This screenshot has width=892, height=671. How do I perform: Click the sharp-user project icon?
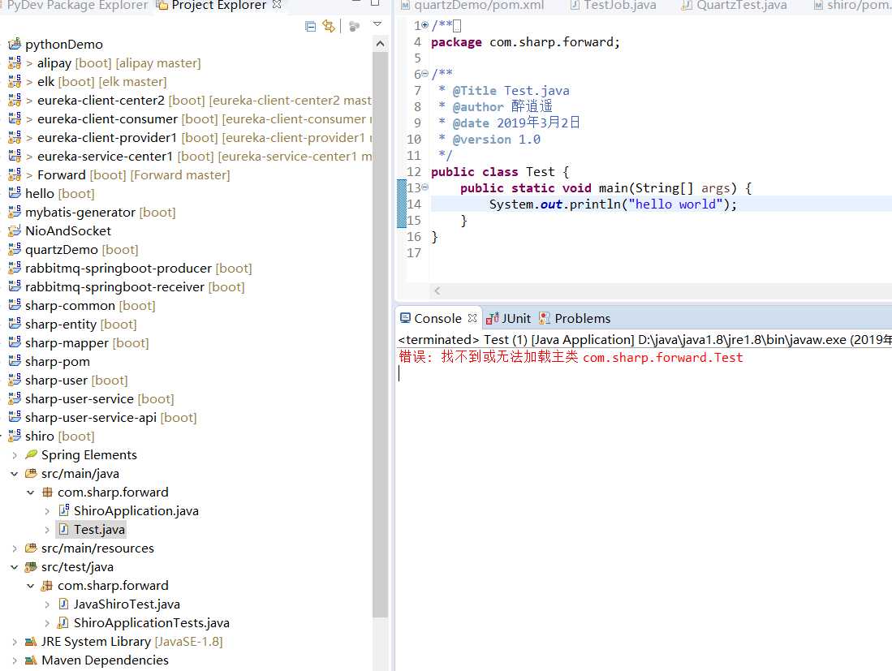tap(15, 379)
